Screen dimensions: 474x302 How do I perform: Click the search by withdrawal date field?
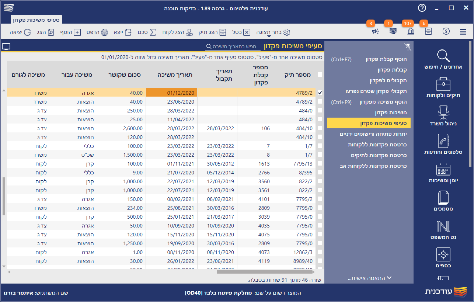pyautogui.click(x=233, y=47)
